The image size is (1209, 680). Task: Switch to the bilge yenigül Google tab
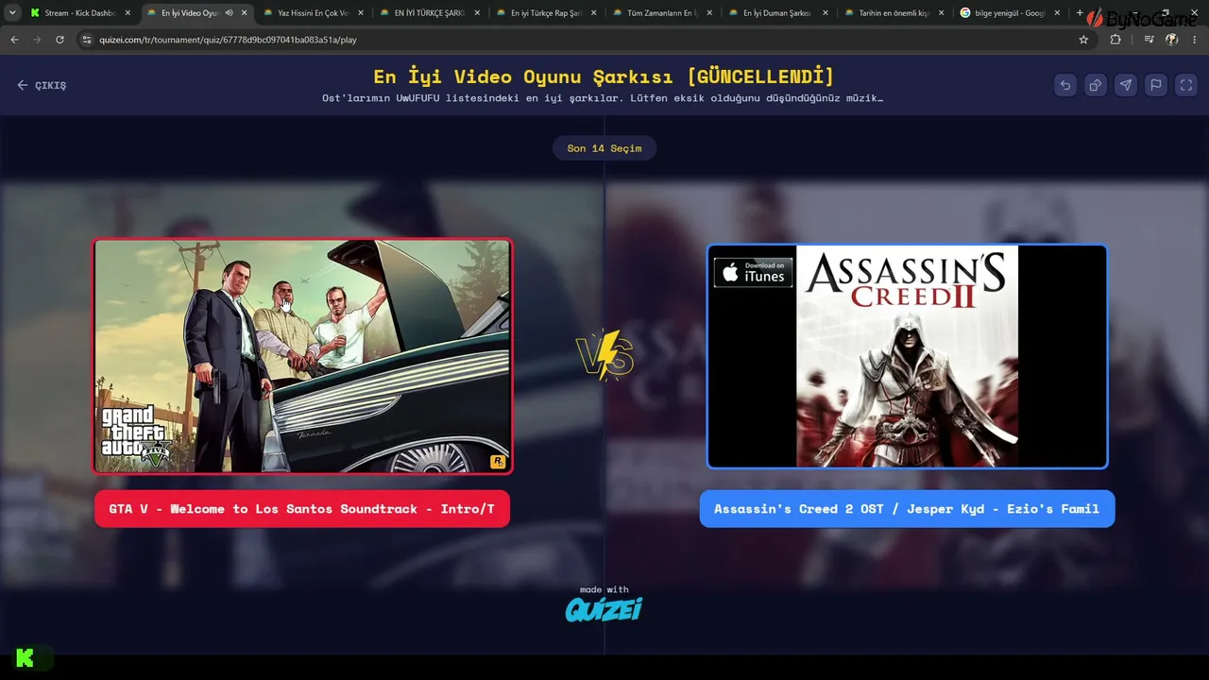[1011, 13]
